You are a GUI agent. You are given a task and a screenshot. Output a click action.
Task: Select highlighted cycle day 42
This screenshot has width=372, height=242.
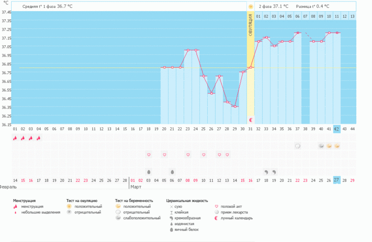[336, 129]
